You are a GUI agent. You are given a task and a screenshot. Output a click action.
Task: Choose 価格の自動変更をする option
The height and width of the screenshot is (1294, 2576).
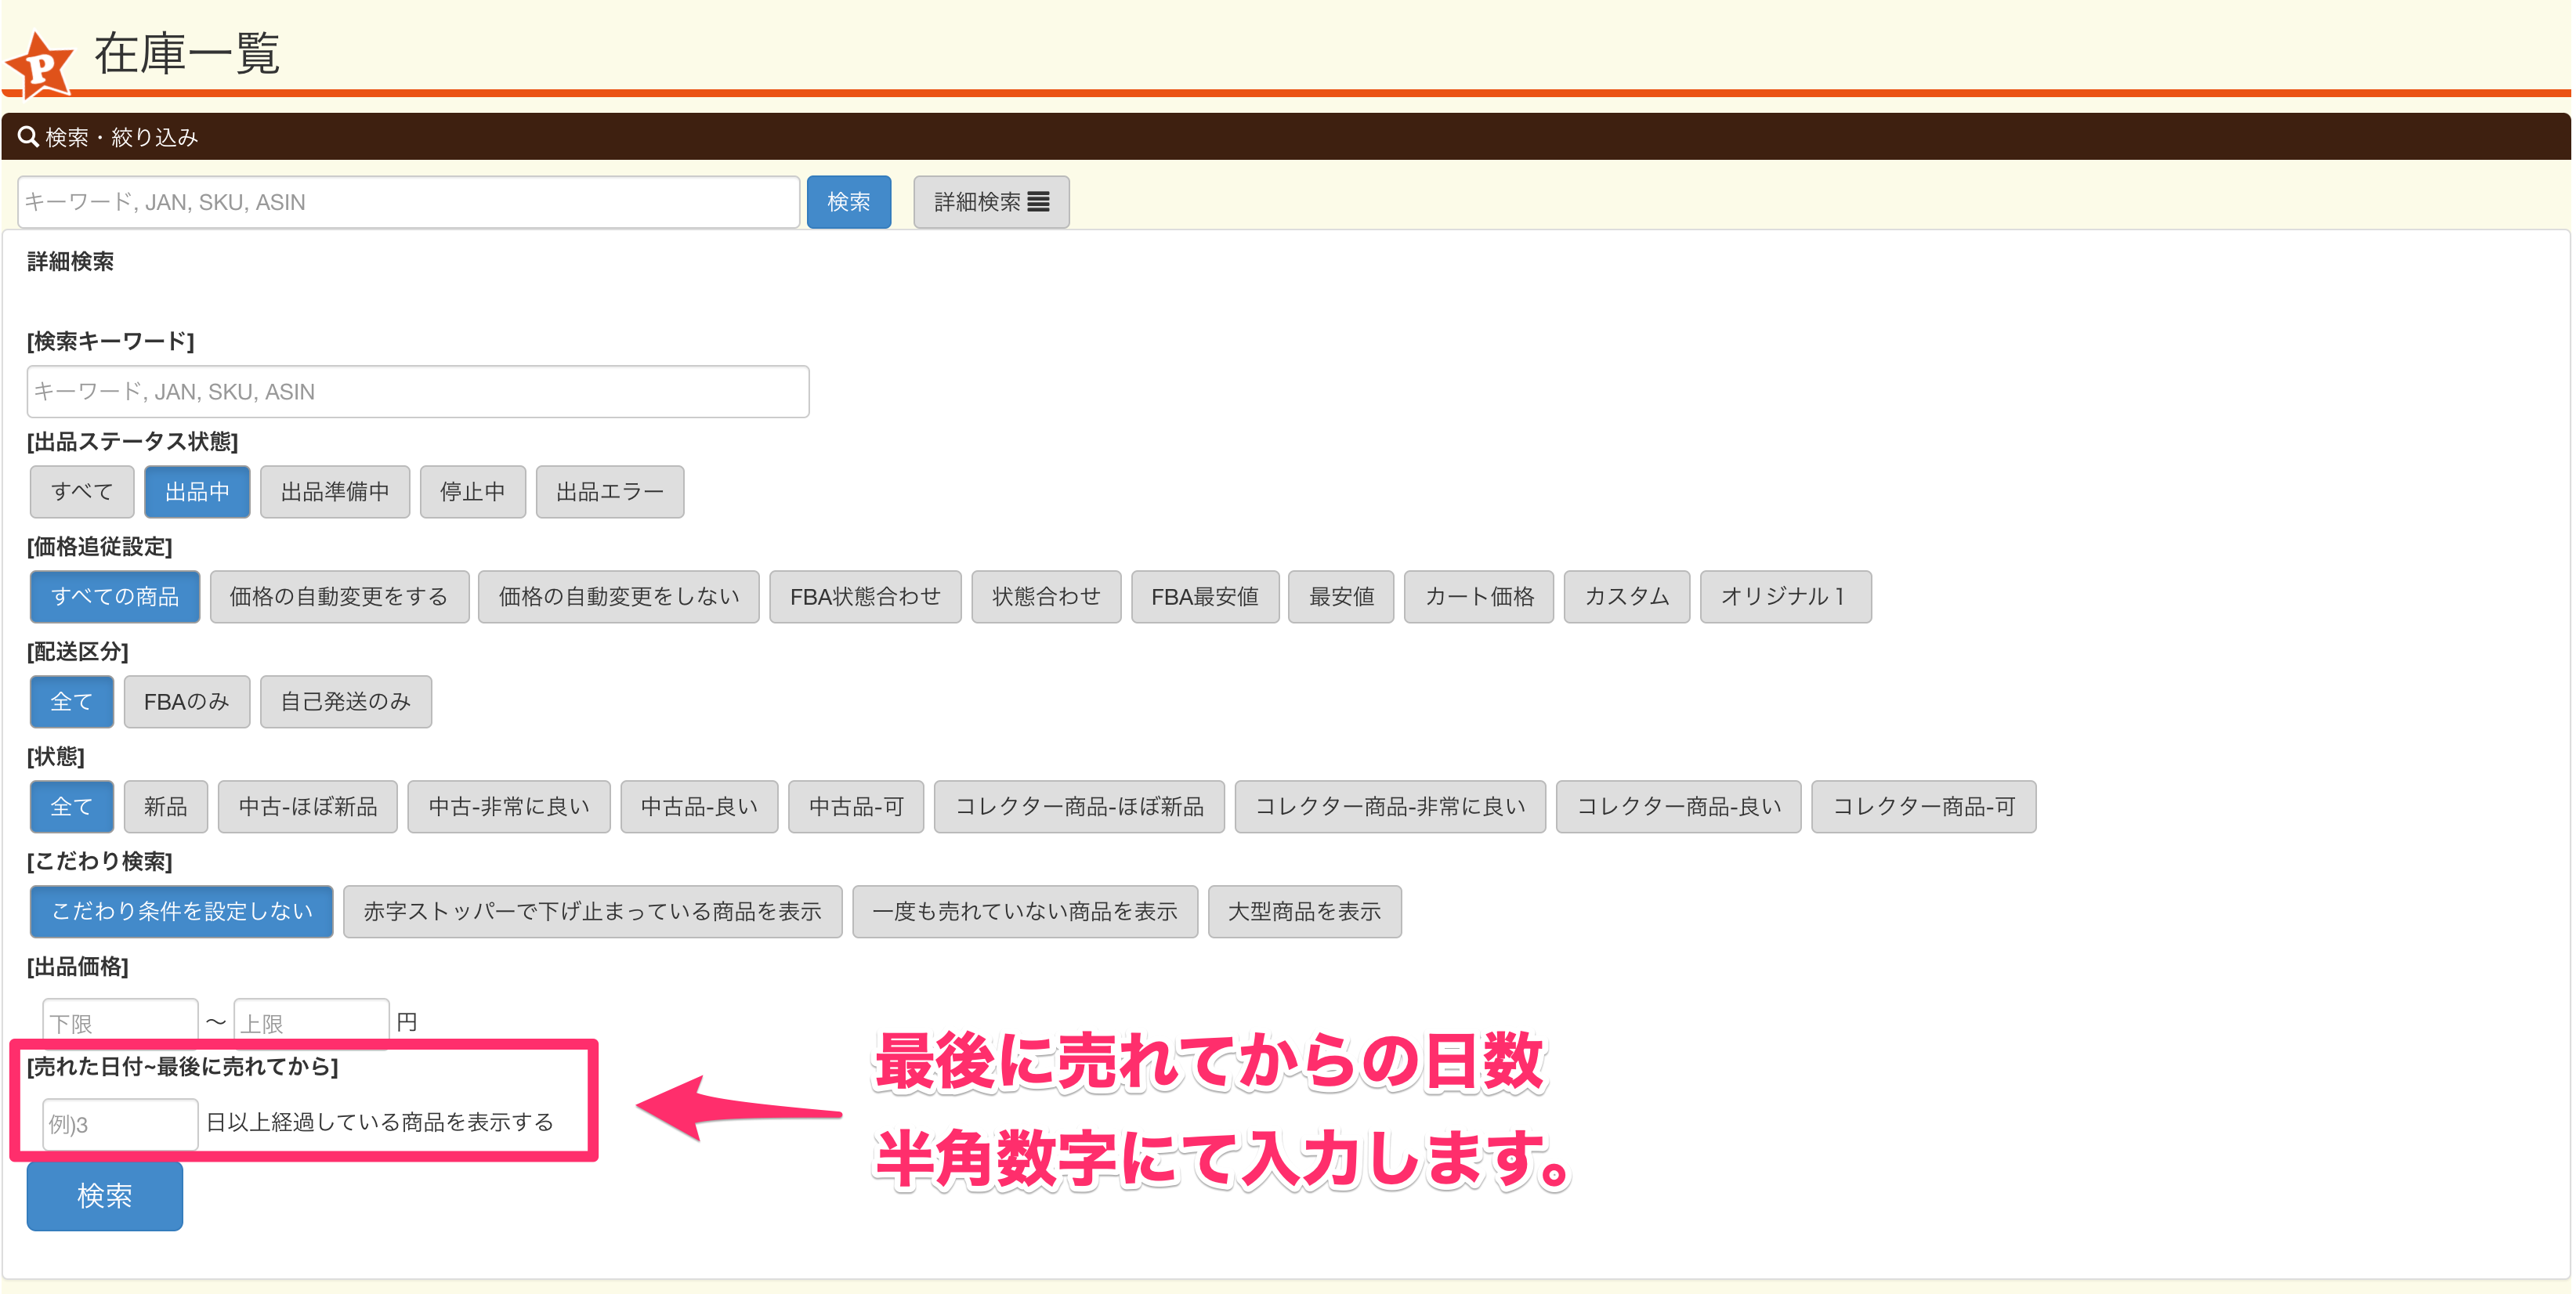339,597
